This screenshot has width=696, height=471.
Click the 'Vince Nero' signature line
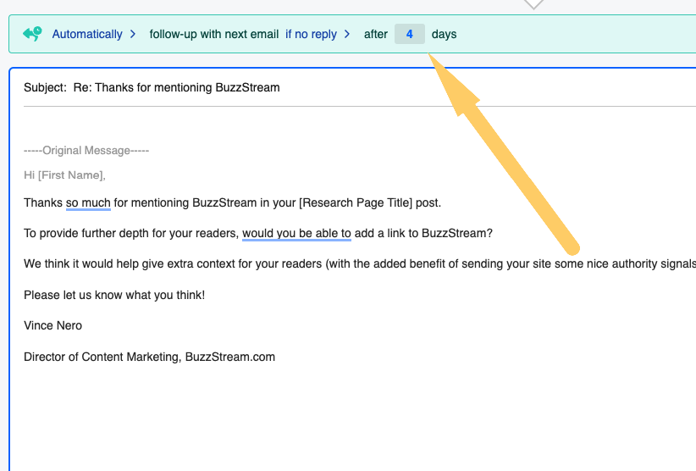pyautogui.click(x=53, y=326)
